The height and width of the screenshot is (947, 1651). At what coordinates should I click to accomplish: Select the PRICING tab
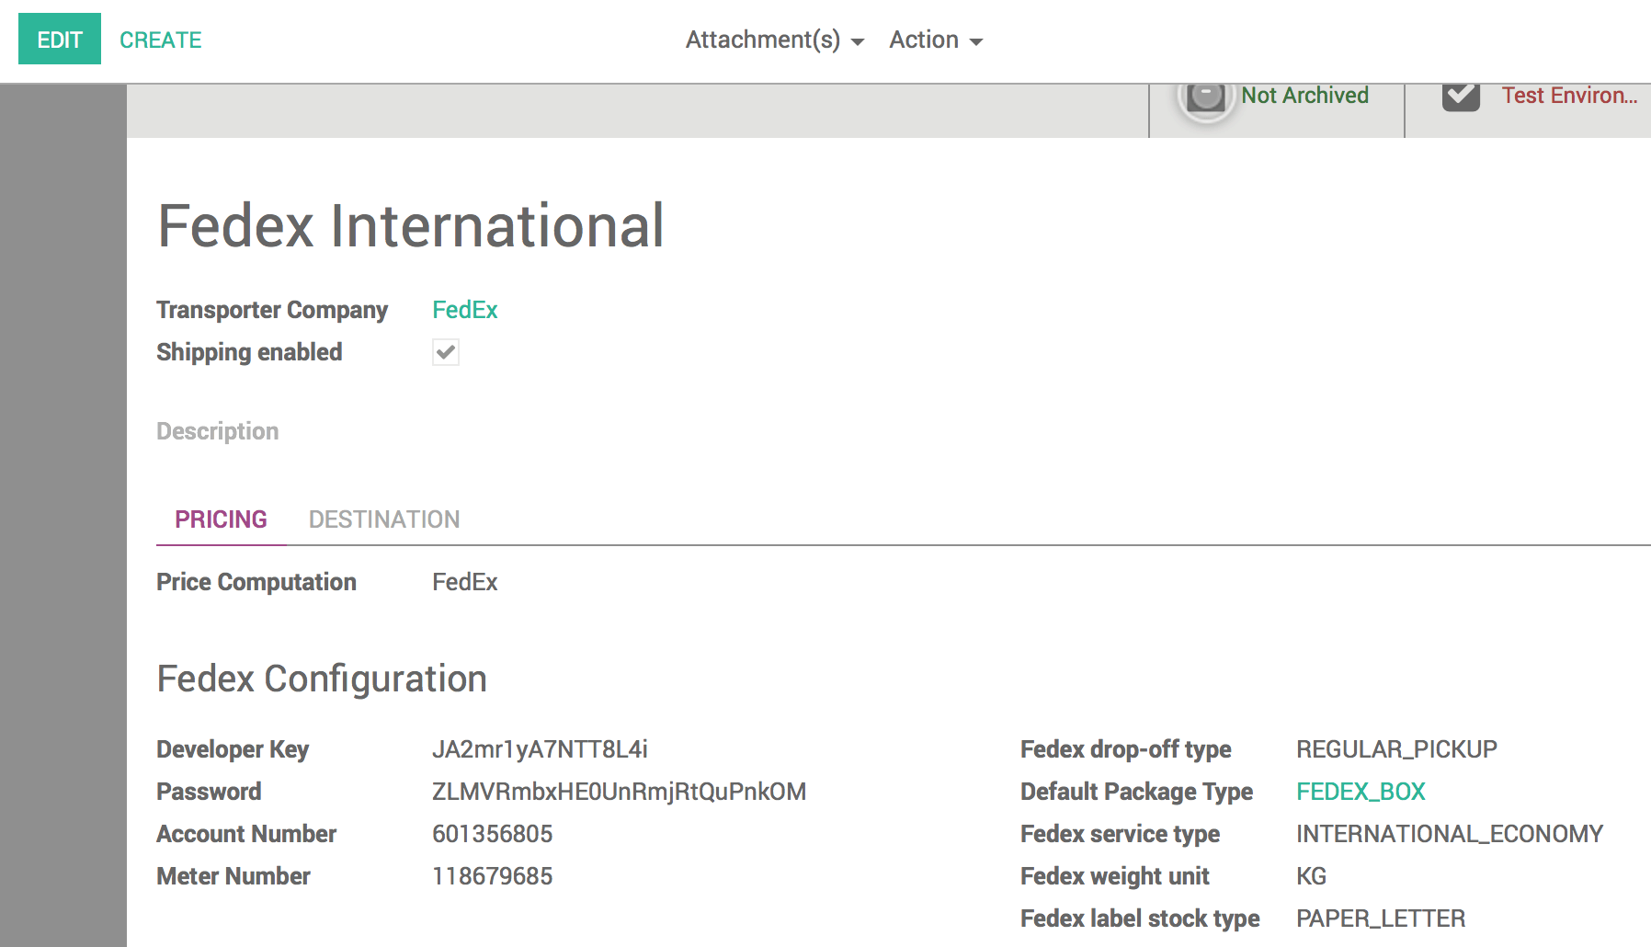click(x=220, y=519)
